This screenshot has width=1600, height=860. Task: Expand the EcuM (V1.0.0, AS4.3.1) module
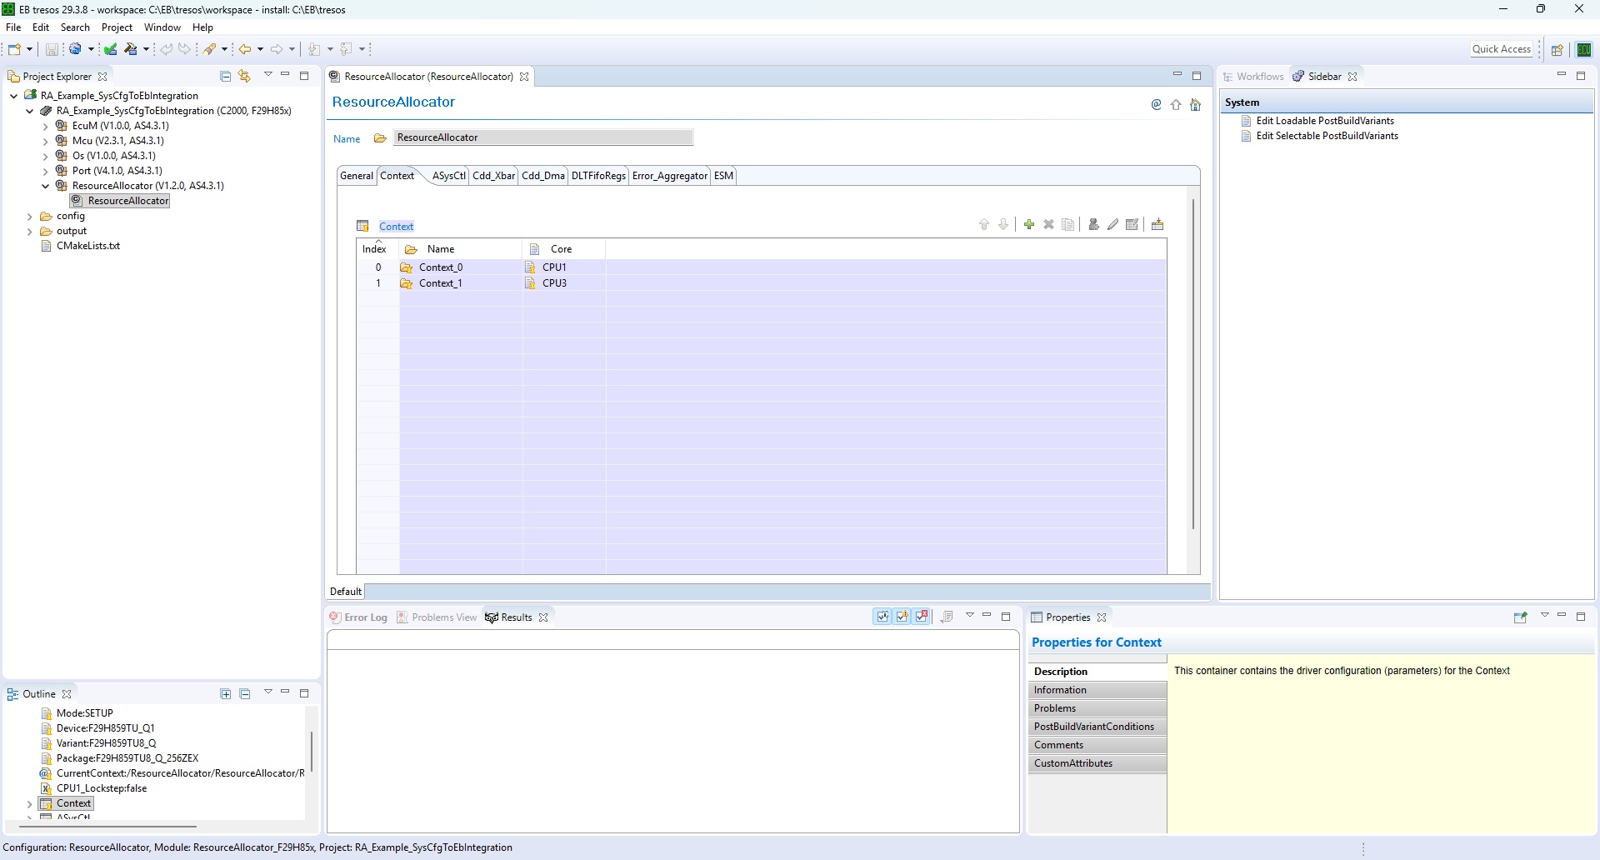[x=46, y=126]
